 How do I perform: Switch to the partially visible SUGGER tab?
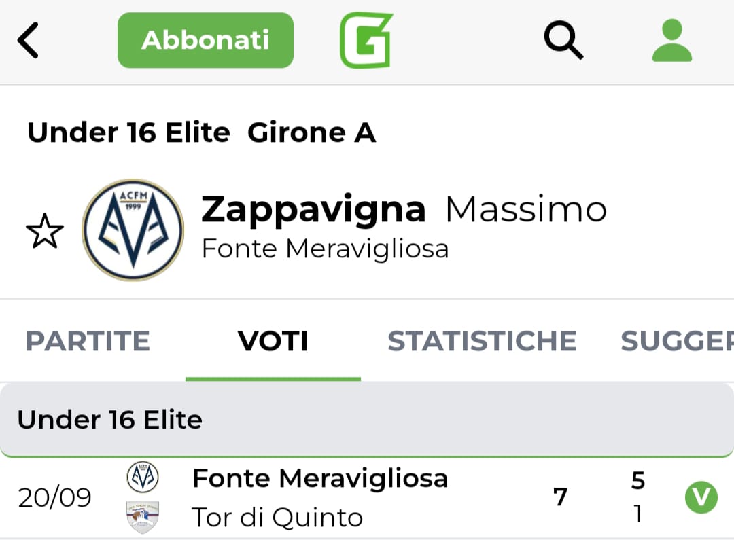coord(676,341)
